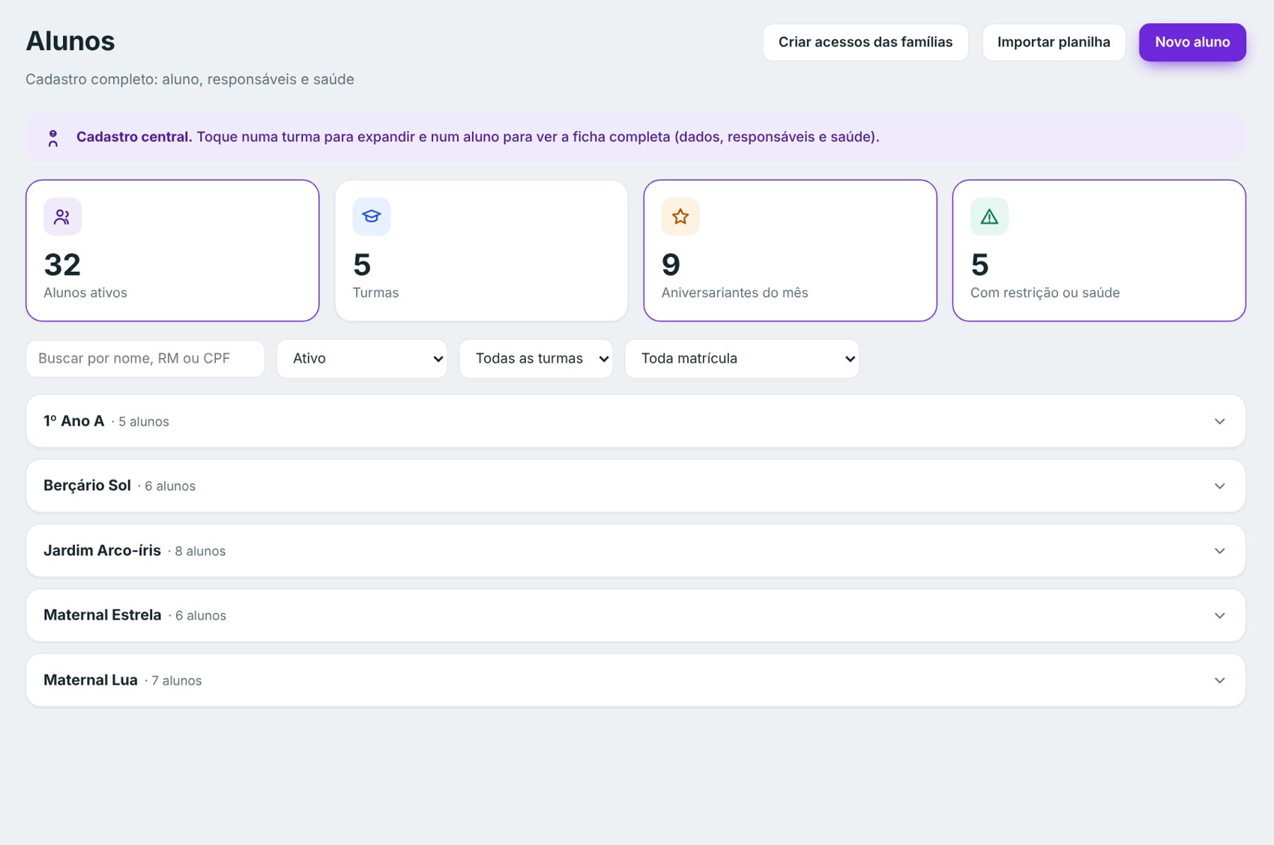Toggle the 32 Alunos ativos filter card
The image size is (1274, 845).
pos(172,250)
